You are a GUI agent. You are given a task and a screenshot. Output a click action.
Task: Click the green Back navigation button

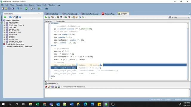pyautogui.click(x=26, y=9)
